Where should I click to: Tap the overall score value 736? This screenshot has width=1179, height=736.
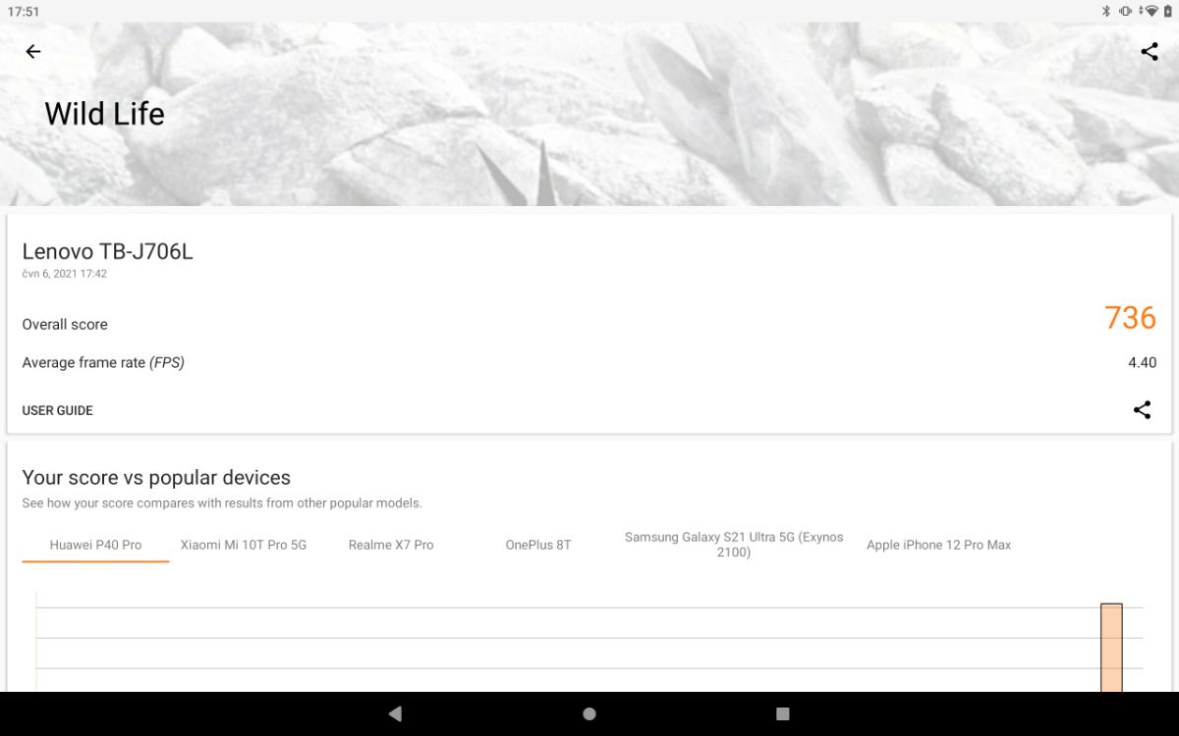(1130, 318)
